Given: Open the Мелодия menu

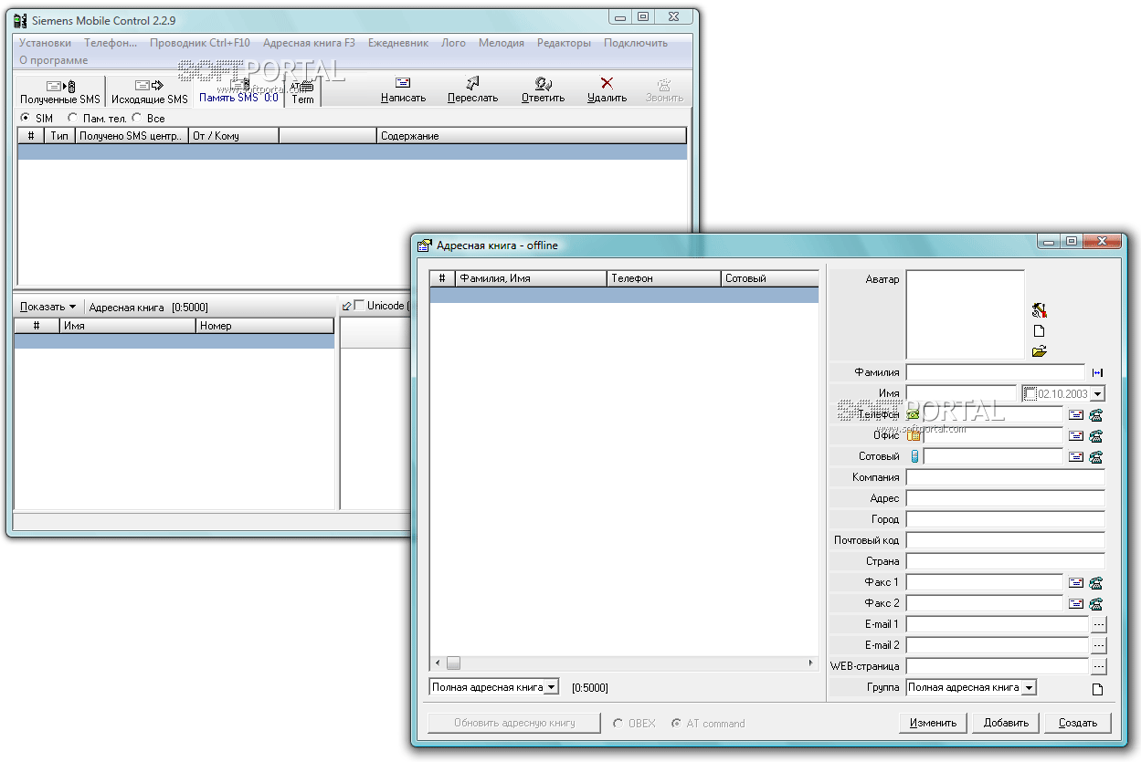Looking at the screenshot, I should (502, 43).
